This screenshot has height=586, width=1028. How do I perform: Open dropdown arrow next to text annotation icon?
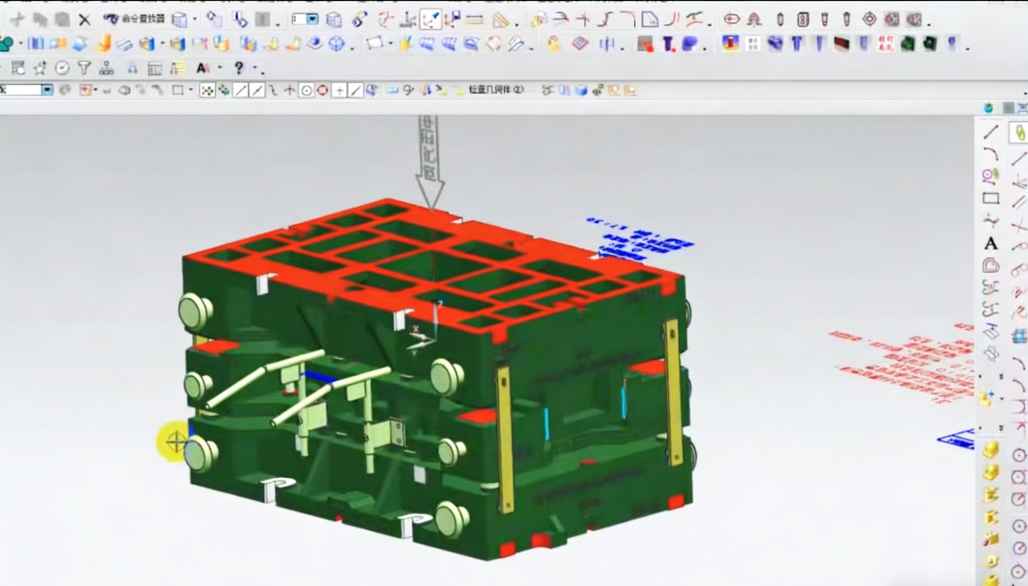point(220,67)
